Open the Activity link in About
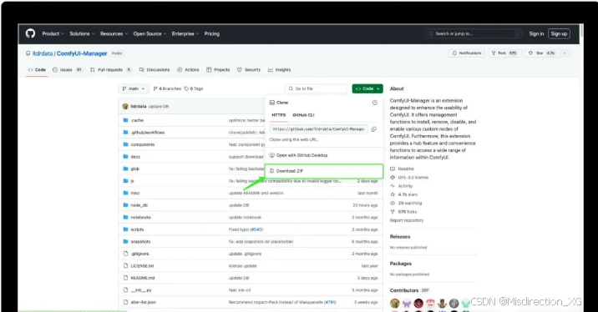Screen dimensions: 598x312 [402, 186]
